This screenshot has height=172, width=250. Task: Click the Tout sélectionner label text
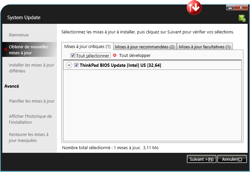coord(93,56)
